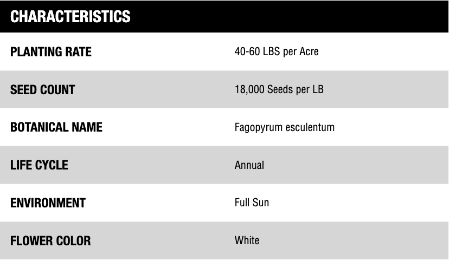Click the ENVIRONMENT row label

click(x=48, y=203)
